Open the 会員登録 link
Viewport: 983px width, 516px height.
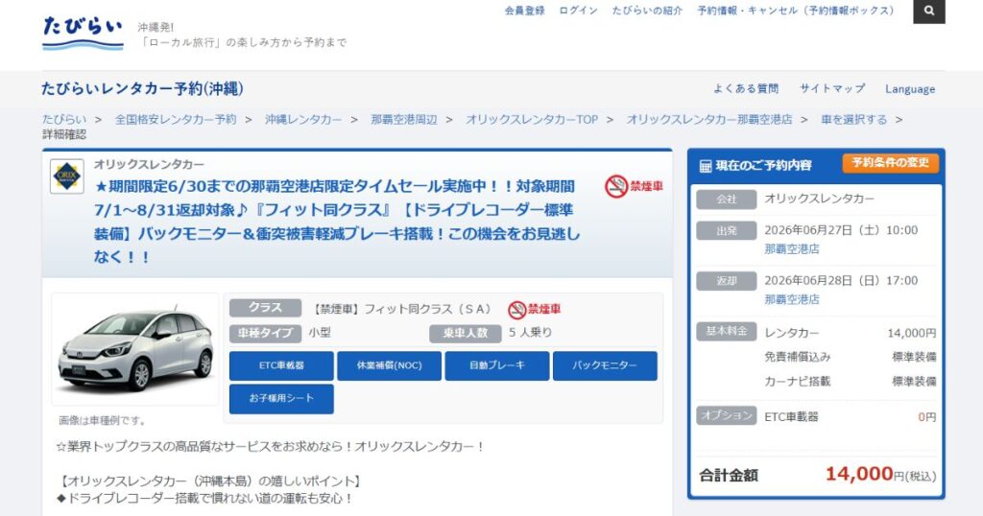coord(525,11)
